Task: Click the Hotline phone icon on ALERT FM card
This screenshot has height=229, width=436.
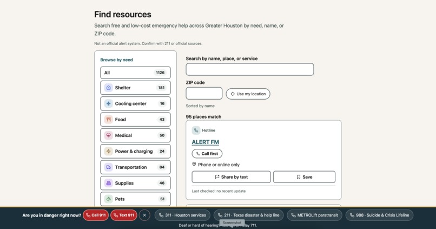Action: [x=196, y=130]
